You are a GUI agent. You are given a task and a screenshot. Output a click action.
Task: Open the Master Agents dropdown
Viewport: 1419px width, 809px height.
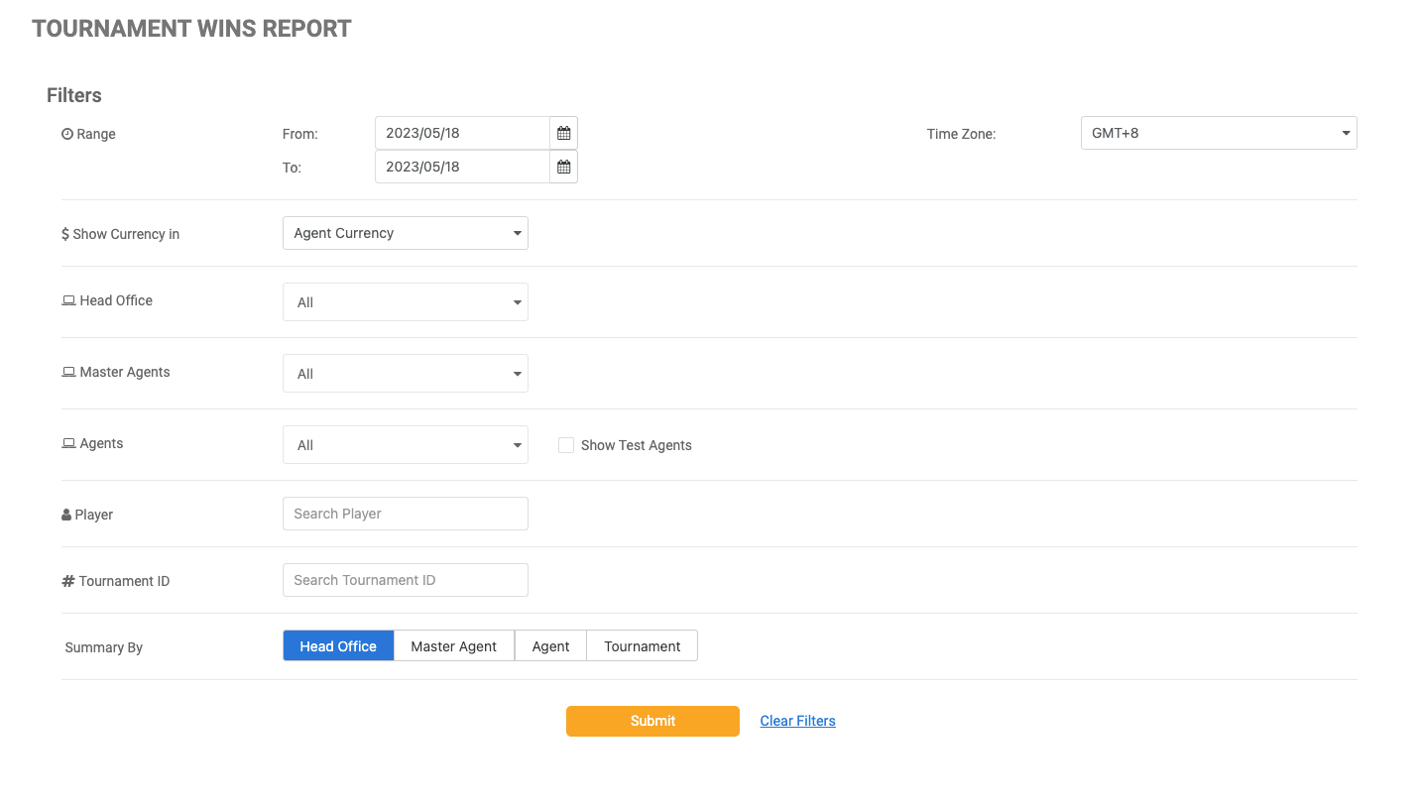[405, 374]
